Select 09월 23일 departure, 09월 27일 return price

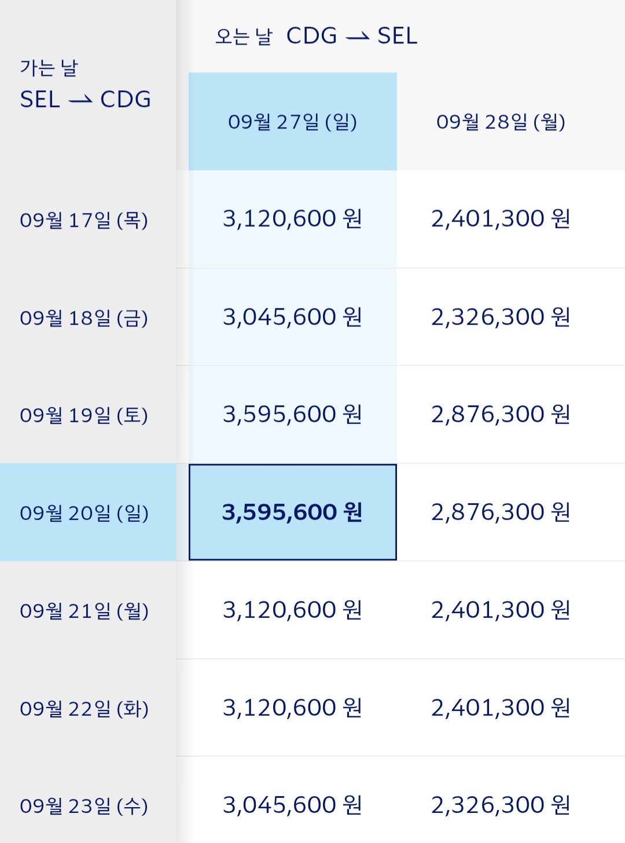click(292, 805)
